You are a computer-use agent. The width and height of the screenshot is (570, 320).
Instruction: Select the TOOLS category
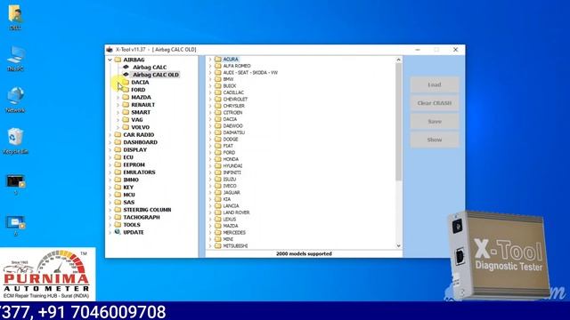coord(132,225)
